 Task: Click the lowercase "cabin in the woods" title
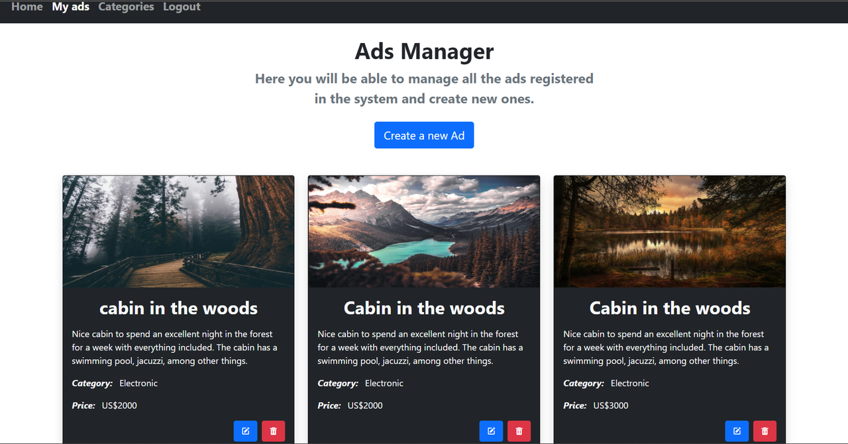pyautogui.click(x=179, y=308)
